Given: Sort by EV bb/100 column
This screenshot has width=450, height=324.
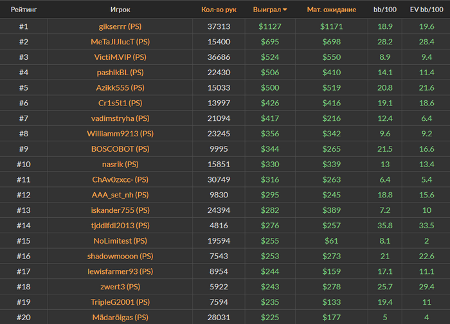Looking at the screenshot, I should (x=426, y=10).
